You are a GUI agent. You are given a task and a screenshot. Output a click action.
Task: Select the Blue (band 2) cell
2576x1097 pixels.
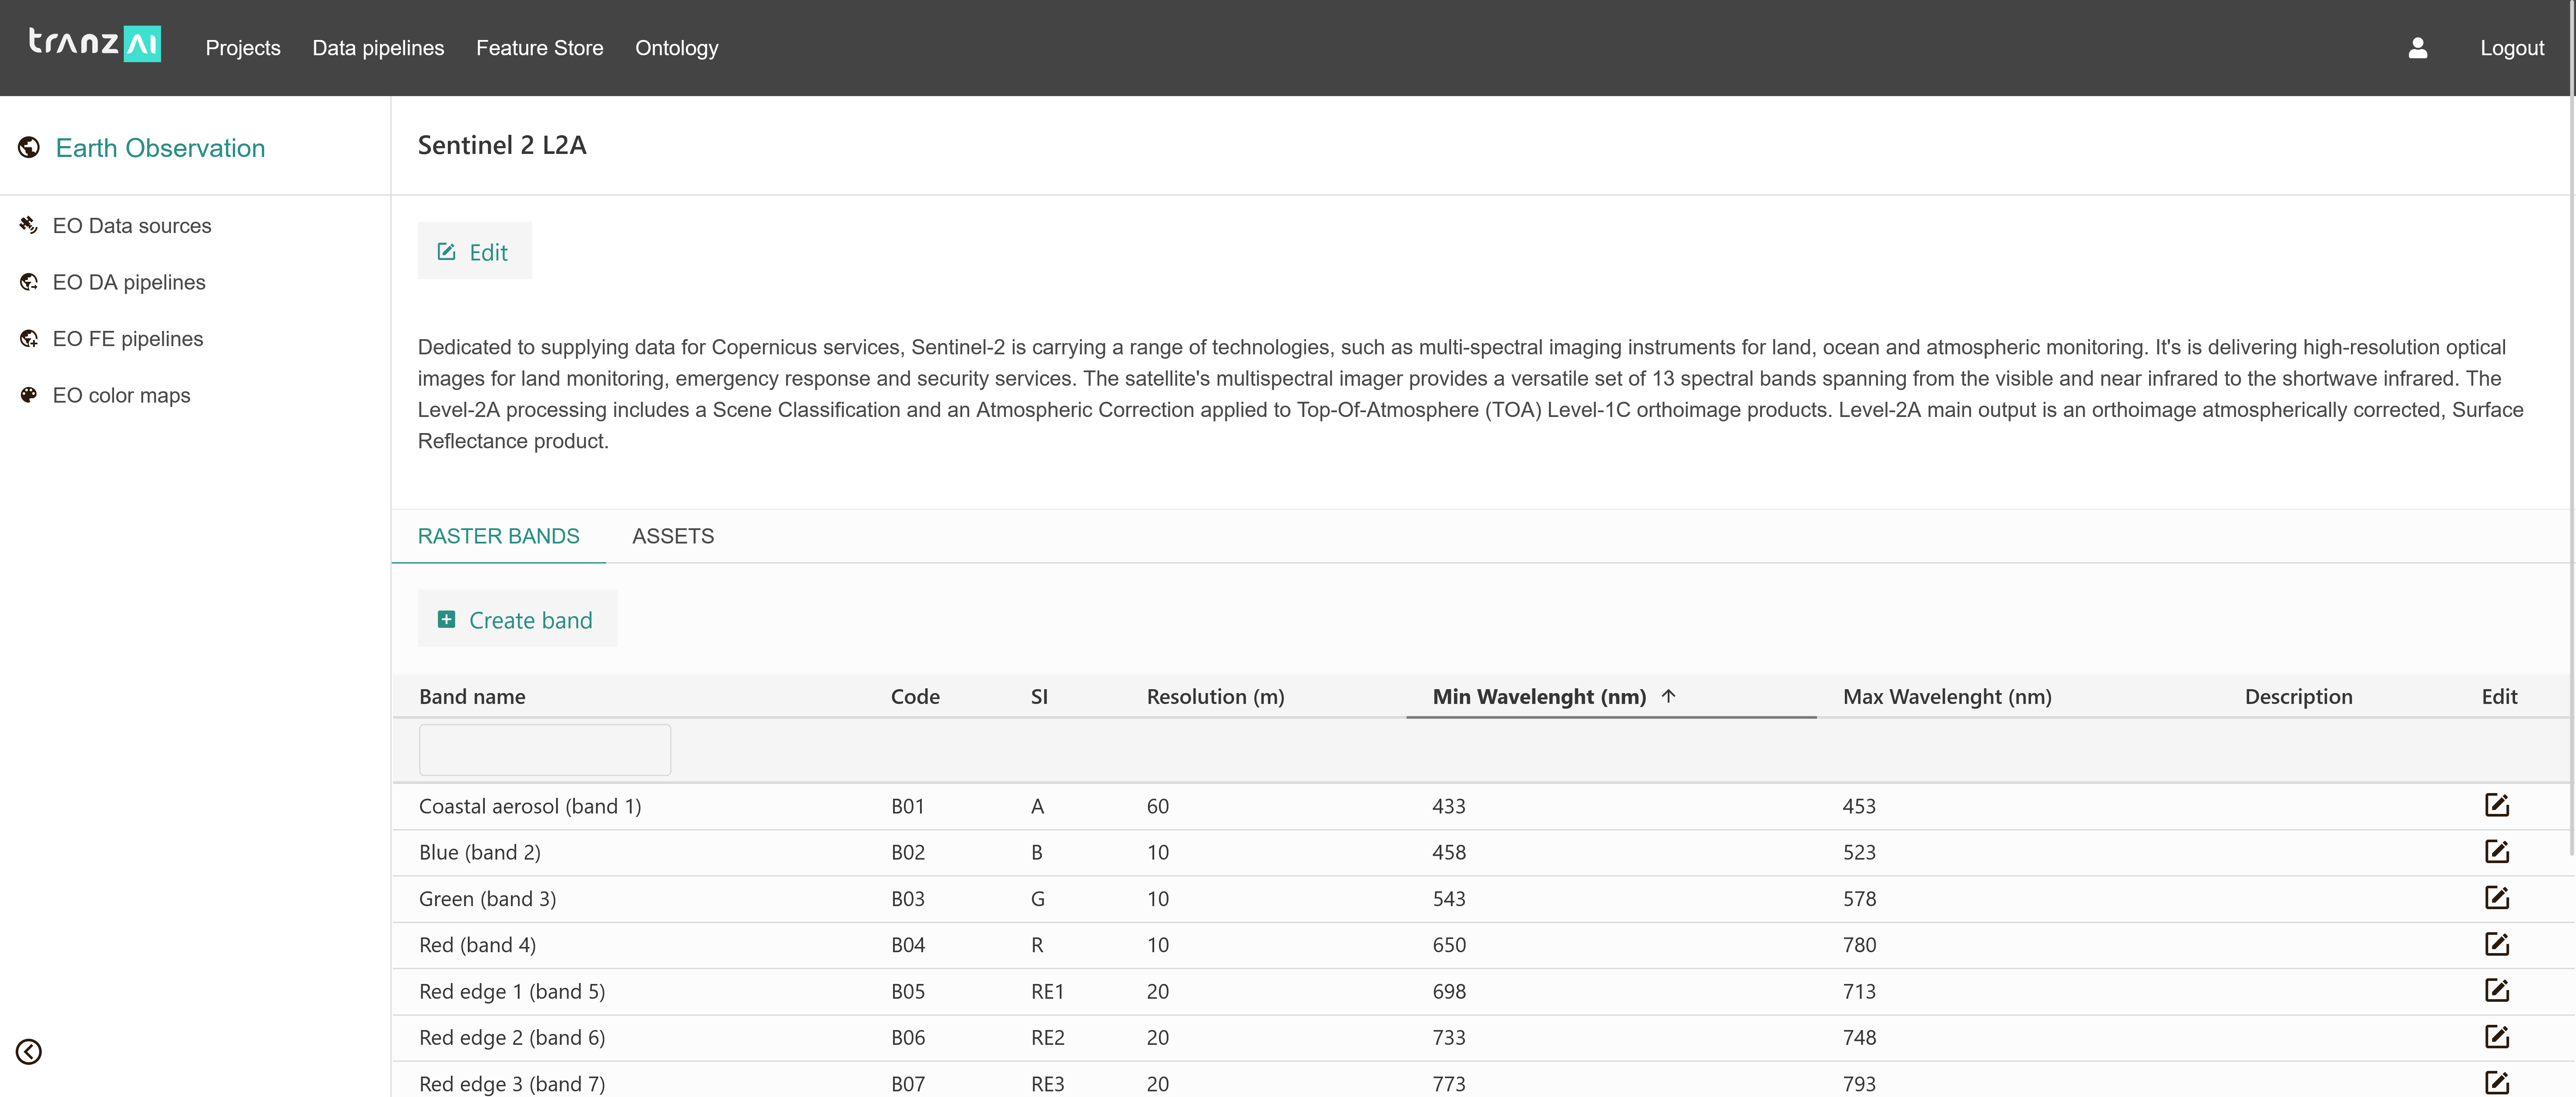coord(480,852)
